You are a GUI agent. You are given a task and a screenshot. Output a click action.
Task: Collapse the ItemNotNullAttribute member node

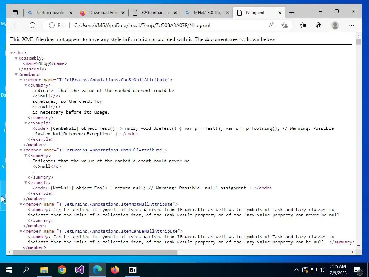(21, 204)
